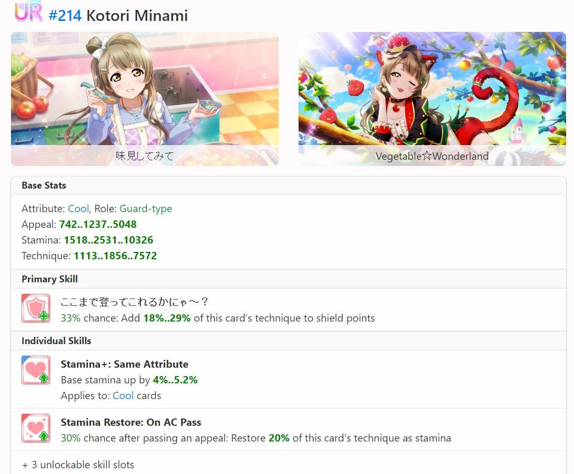Click the Stamina Restore On AC Pass icon
Image resolution: width=574 pixels, height=474 pixels.
coord(36,428)
